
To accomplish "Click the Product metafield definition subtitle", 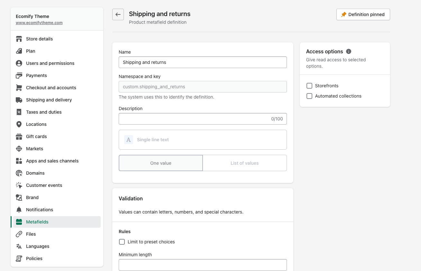I will click(x=158, y=22).
